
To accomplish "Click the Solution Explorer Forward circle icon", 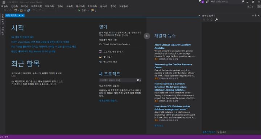I will tap(208, 19).
